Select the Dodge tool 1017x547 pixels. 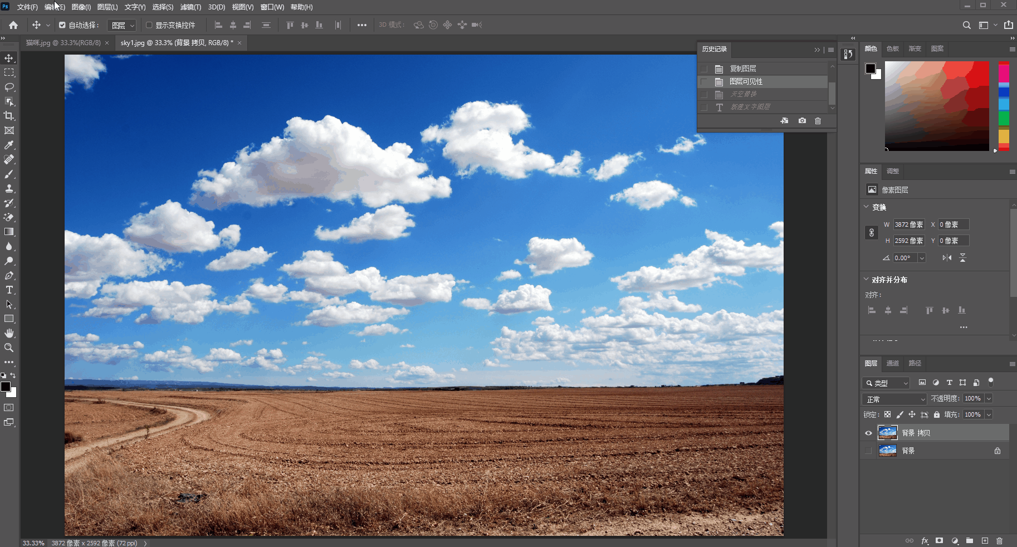coord(9,261)
